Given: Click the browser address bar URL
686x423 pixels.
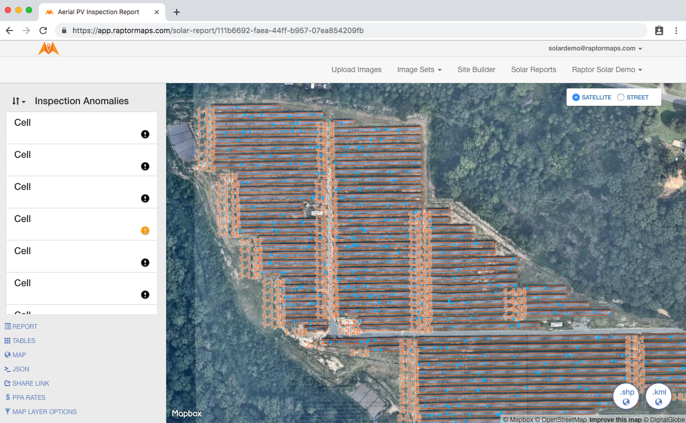Looking at the screenshot, I should [x=218, y=31].
